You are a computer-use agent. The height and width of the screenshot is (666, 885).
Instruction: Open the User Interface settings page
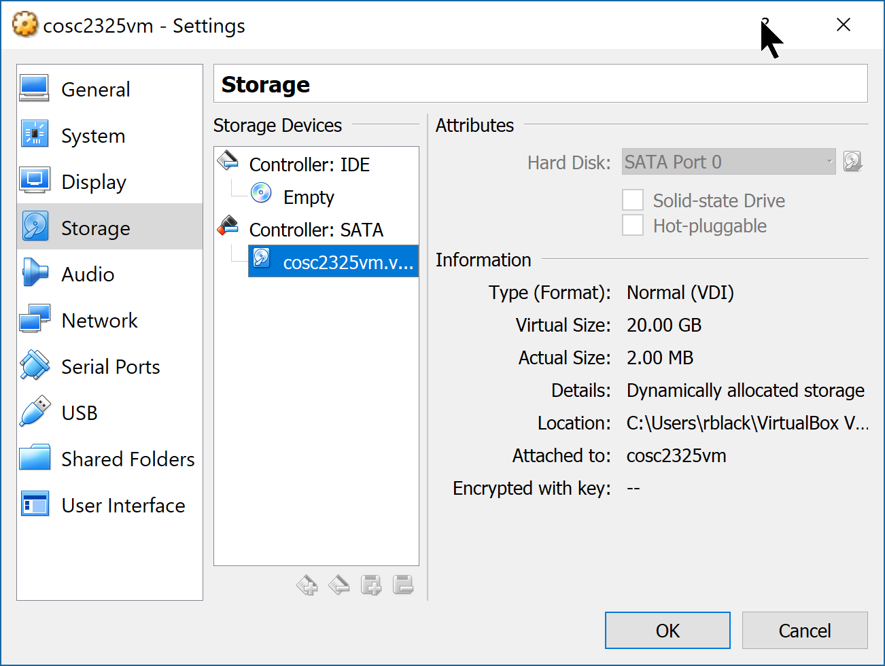[110, 505]
